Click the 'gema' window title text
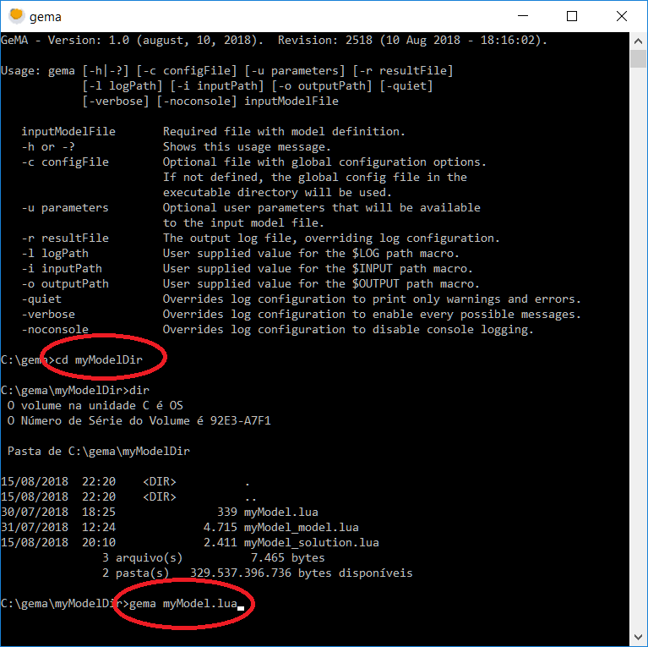The width and height of the screenshot is (648, 647). (x=45, y=17)
